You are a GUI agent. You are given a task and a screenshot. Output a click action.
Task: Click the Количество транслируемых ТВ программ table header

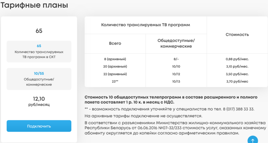point(145,25)
